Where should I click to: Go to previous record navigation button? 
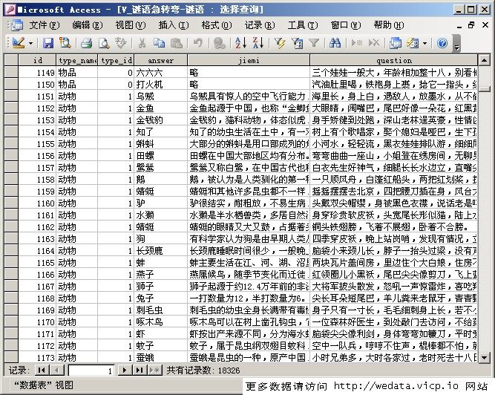[x=57, y=370]
